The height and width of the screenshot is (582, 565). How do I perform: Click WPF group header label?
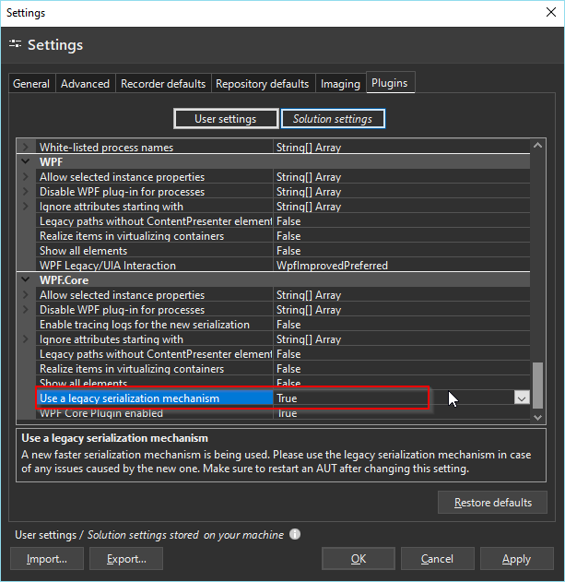point(52,162)
